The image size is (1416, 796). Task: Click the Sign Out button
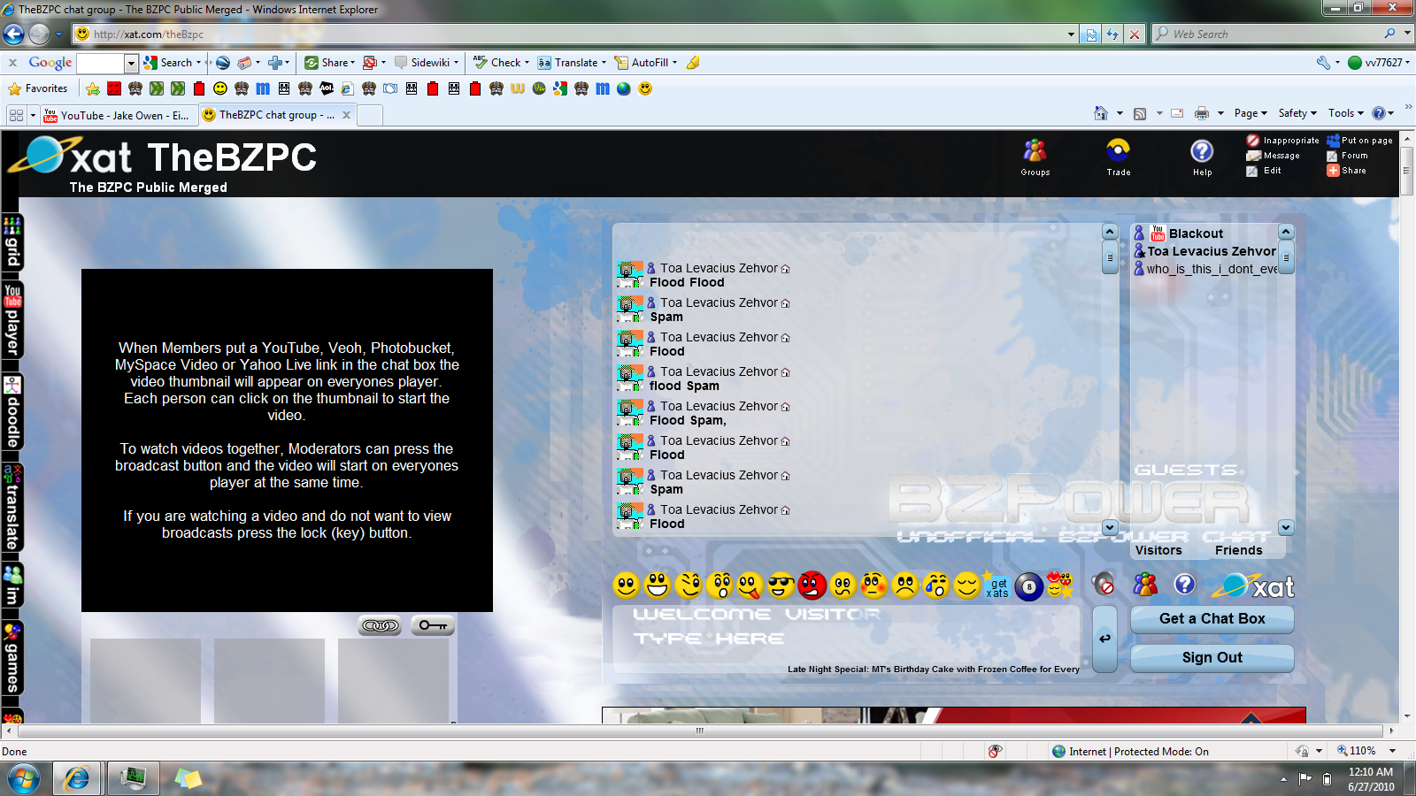[1212, 658]
